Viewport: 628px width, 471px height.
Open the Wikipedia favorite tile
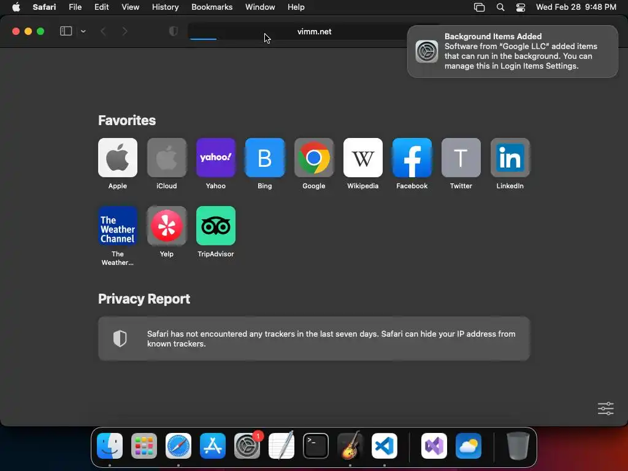tap(363, 158)
